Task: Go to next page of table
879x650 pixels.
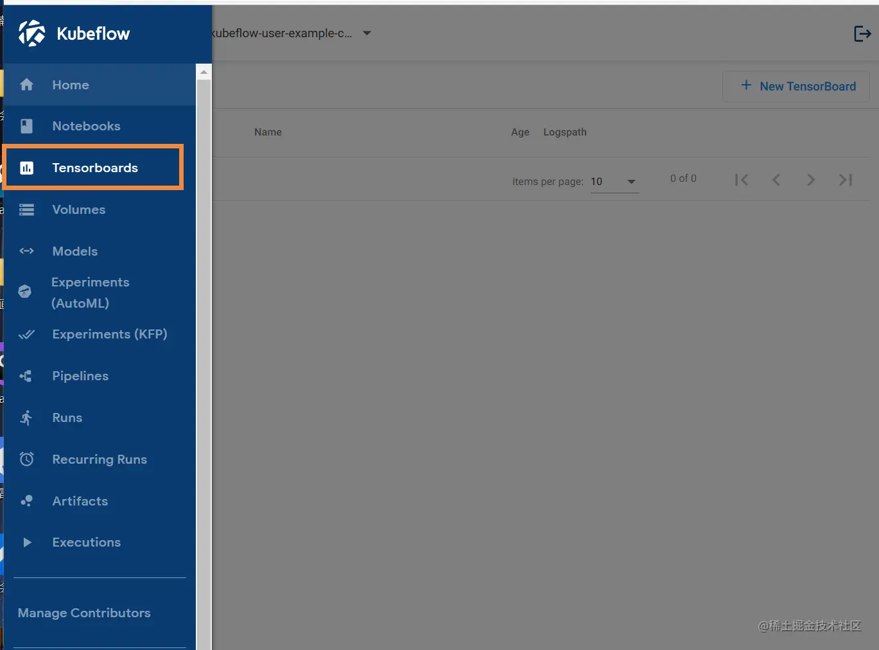Action: (811, 180)
